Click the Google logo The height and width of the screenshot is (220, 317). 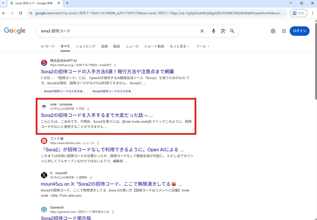tap(15, 31)
